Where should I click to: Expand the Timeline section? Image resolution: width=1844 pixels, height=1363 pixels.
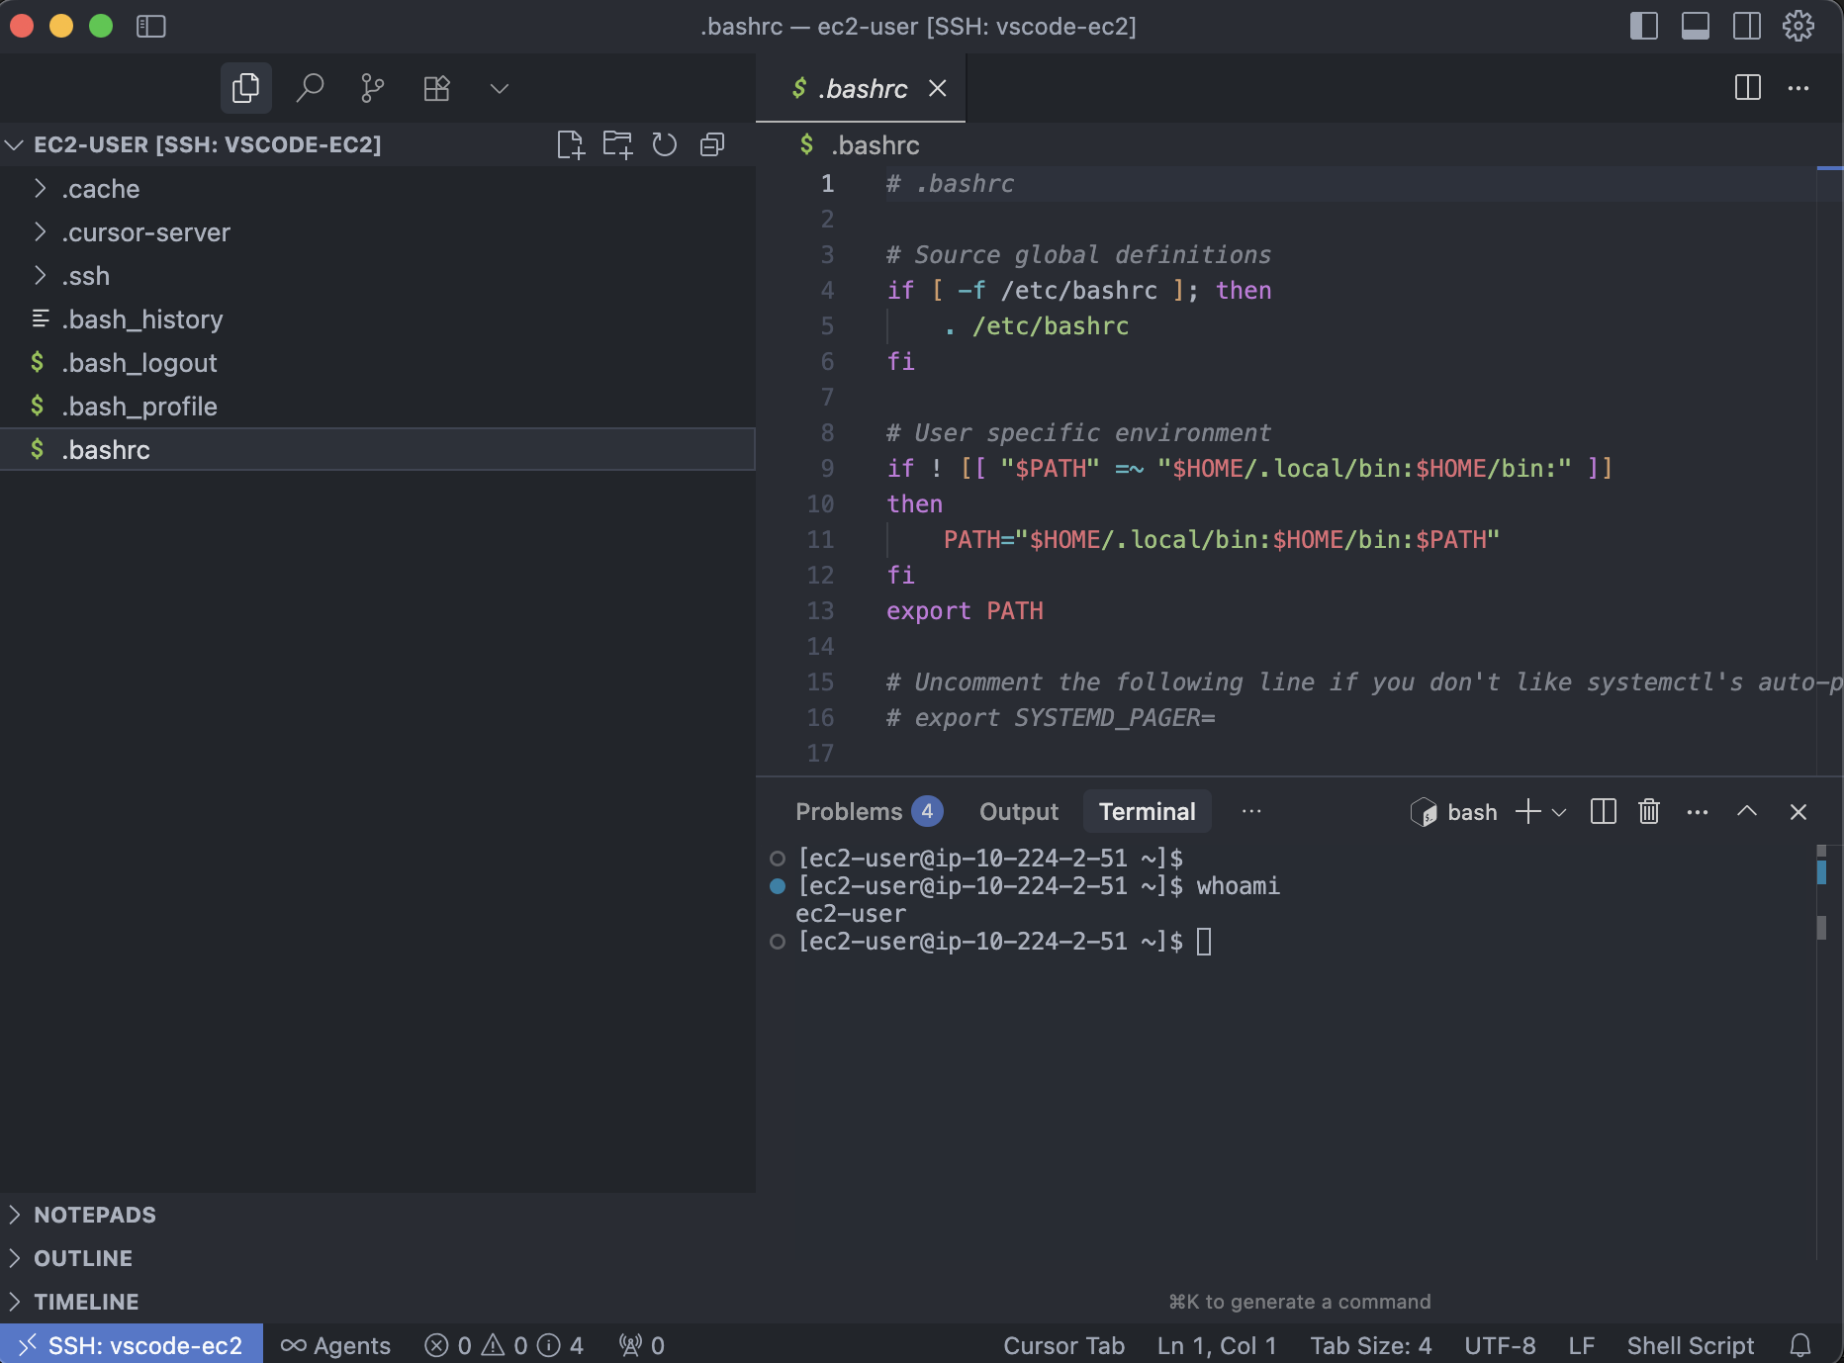point(378,1302)
